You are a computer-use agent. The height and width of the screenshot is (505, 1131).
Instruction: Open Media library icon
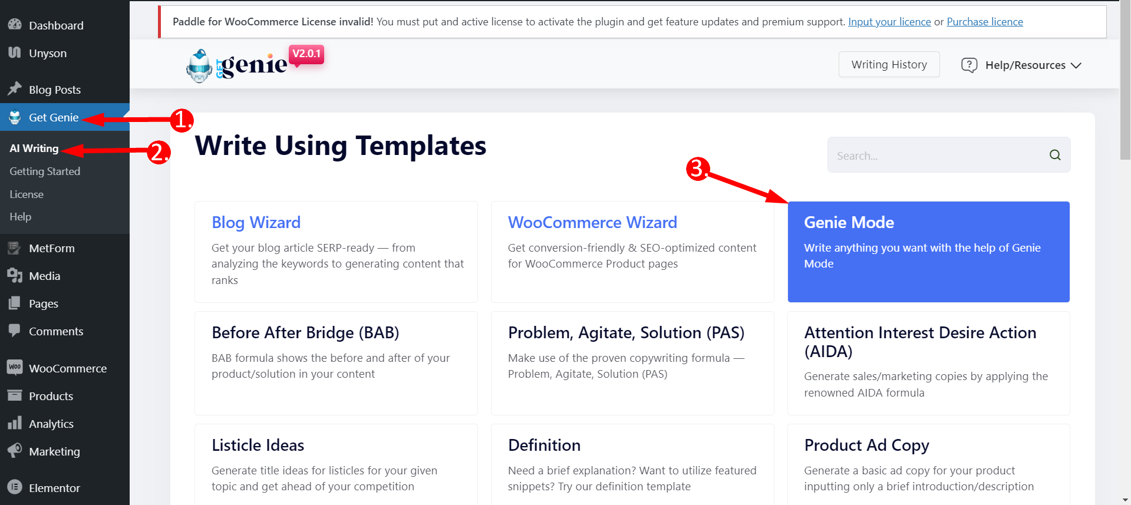(15, 276)
